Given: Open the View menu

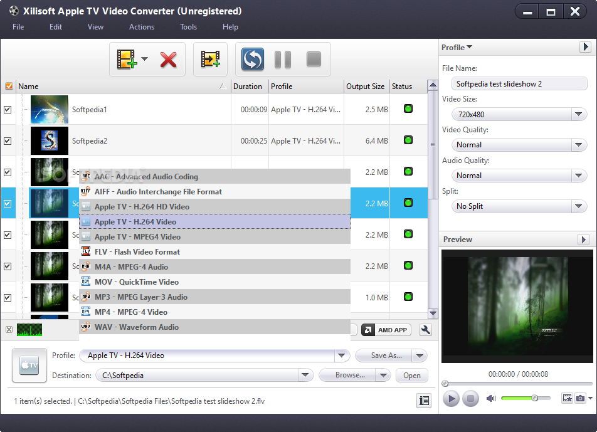Looking at the screenshot, I should 95,27.
